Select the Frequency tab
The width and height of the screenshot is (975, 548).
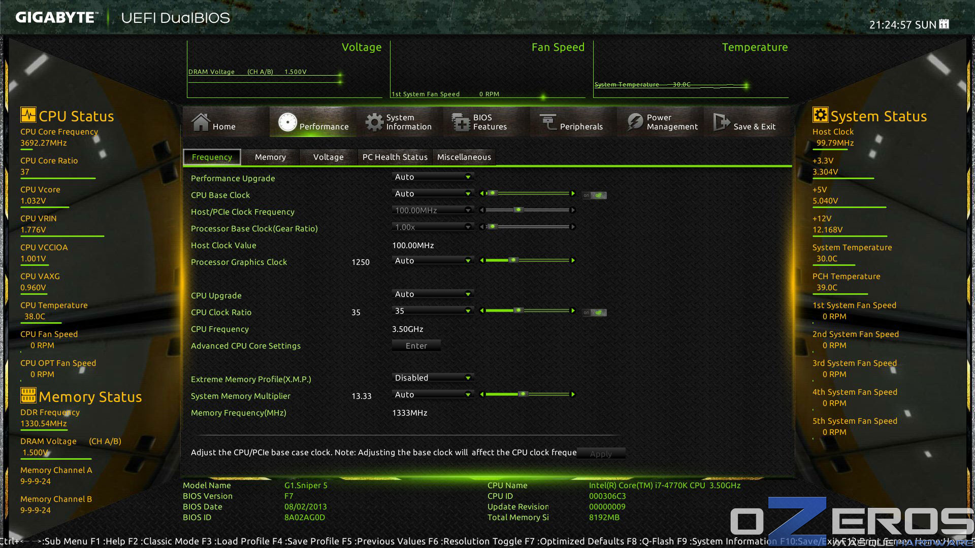point(212,157)
